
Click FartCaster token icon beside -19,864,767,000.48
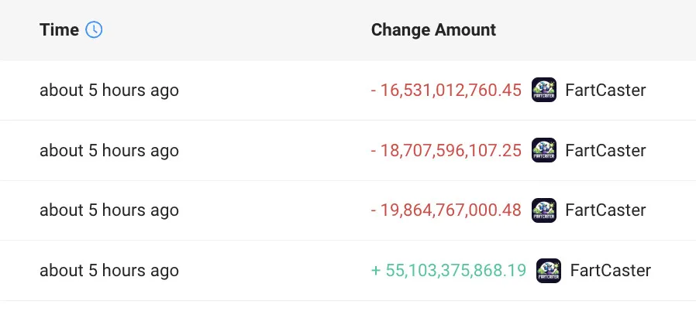pos(544,210)
